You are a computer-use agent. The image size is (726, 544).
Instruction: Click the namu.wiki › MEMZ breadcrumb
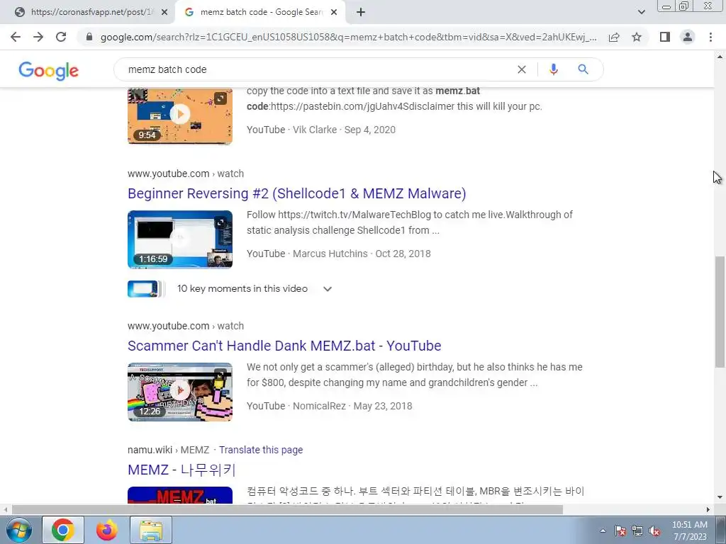pyautogui.click(x=169, y=450)
